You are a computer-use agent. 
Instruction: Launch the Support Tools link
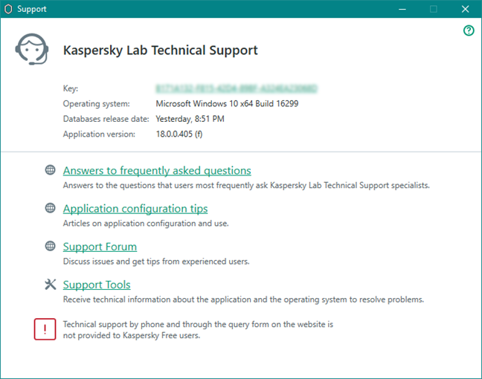point(97,285)
